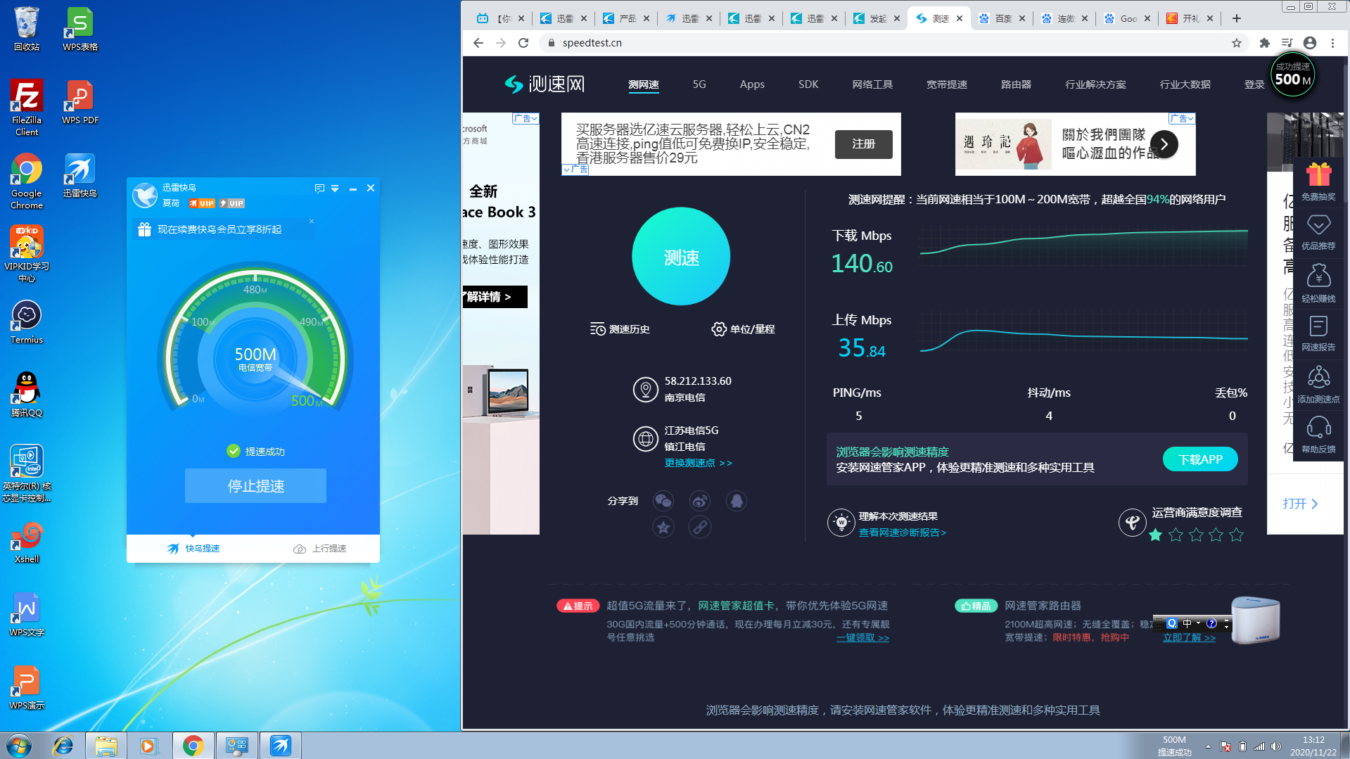Dismiss the 续费快鸟会员 promotion banner
The image size is (1350, 759).
pyautogui.click(x=312, y=221)
